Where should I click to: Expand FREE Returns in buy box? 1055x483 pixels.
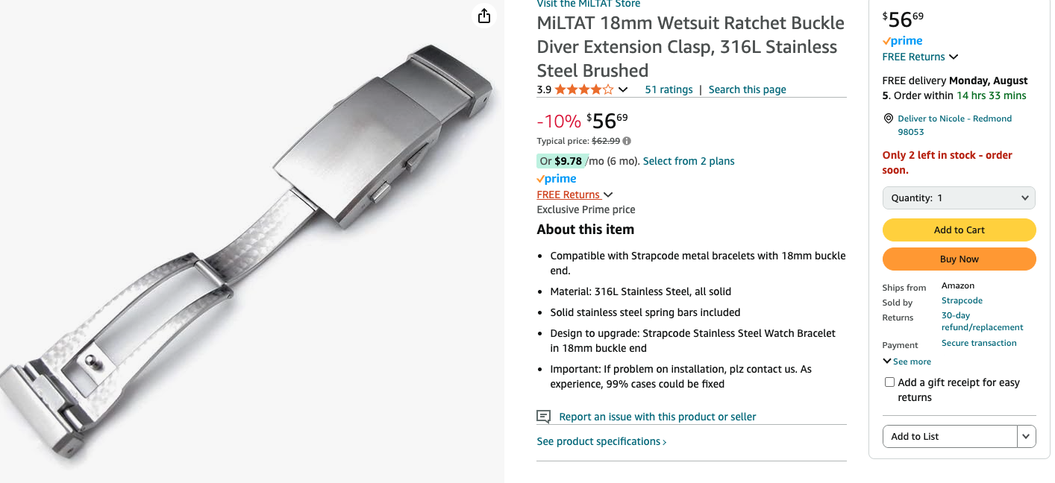click(x=920, y=57)
